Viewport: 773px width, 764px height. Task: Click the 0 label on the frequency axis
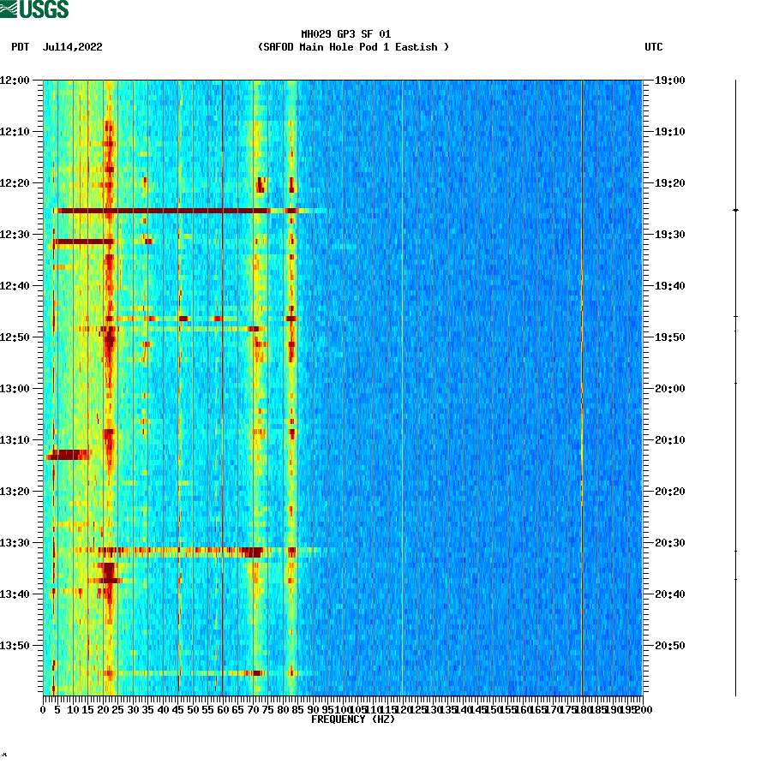(x=41, y=710)
